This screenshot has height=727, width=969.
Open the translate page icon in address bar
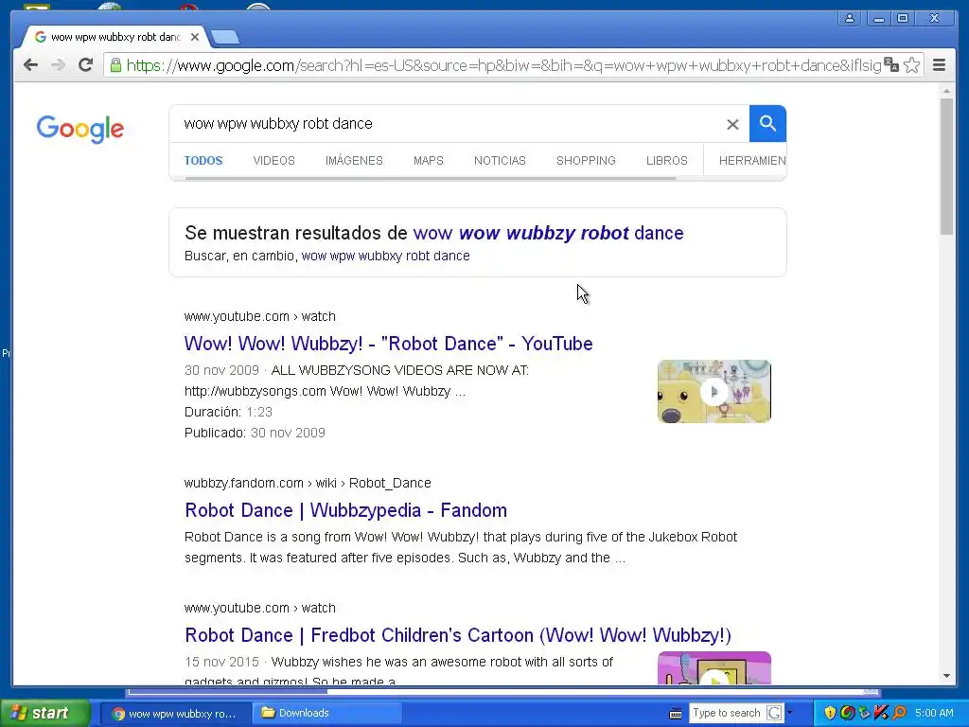pos(891,65)
